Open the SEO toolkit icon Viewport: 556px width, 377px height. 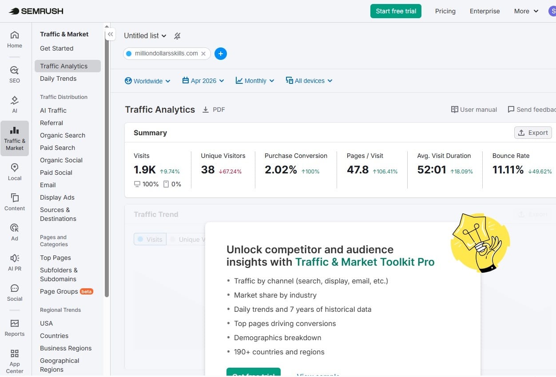coord(15,74)
